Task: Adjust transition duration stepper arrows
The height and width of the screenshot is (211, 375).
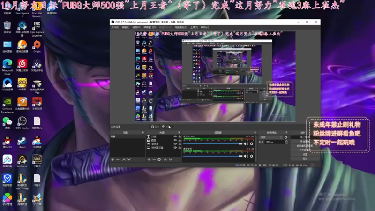Action: [x=286, y=142]
